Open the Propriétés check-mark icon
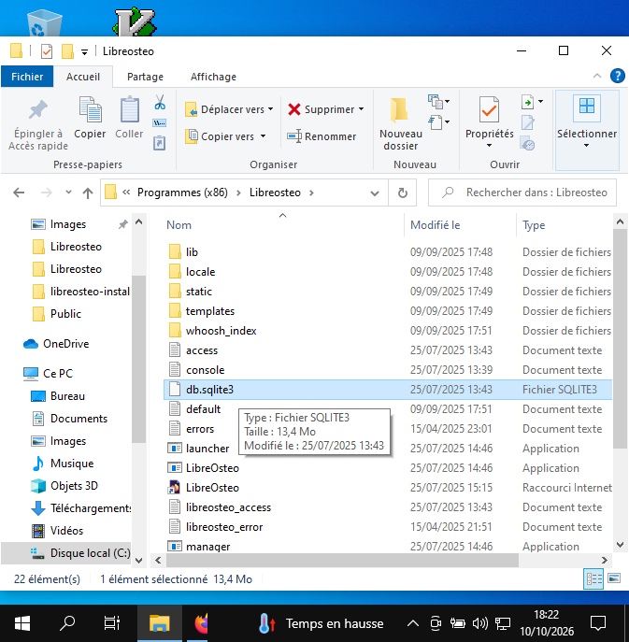 490,109
